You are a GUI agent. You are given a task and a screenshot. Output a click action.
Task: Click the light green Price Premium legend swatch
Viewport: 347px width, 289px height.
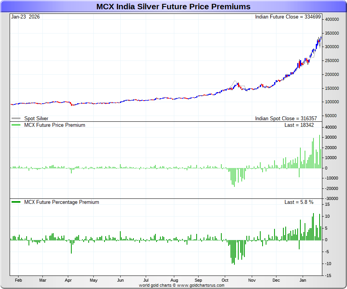17,125
